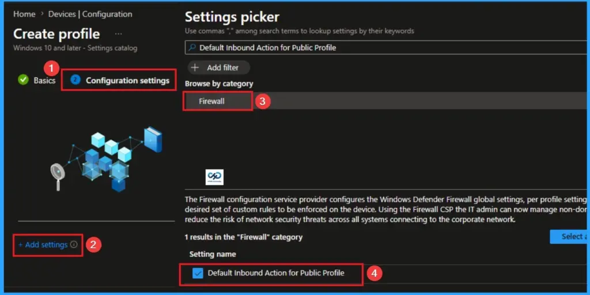Show the Add settings info tooltip icon

point(74,244)
